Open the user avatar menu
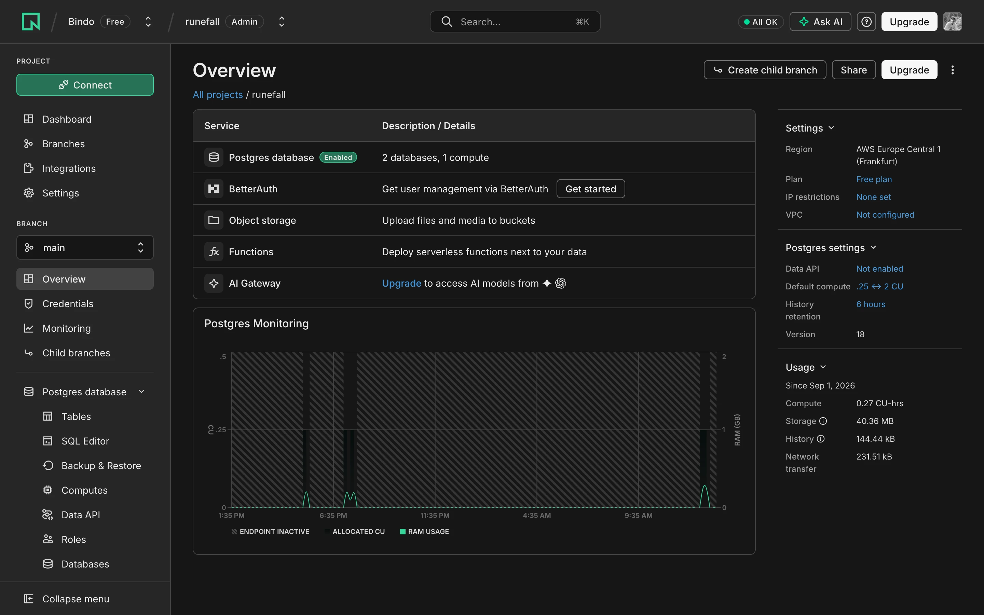The image size is (984, 615). tap(952, 22)
